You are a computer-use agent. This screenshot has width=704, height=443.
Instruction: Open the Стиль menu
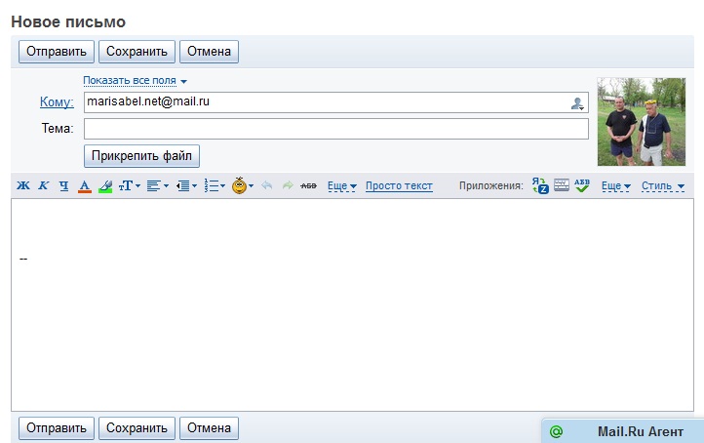click(662, 185)
